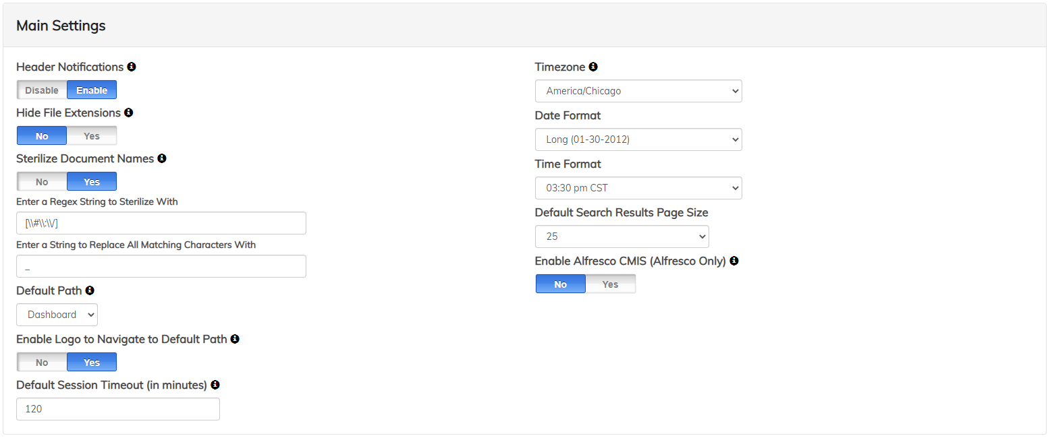Click the Sterilize Document Names info icon
Image resolution: width=1050 pixels, height=438 pixels.
pos(161,158)
